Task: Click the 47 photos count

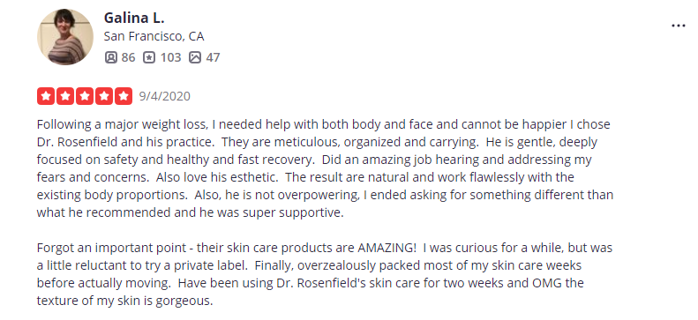Action: pyautogui.click(x=213, y=57)
